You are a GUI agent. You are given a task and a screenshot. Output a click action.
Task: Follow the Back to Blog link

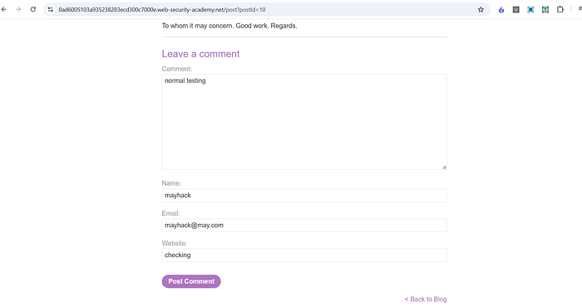[426, 299]
